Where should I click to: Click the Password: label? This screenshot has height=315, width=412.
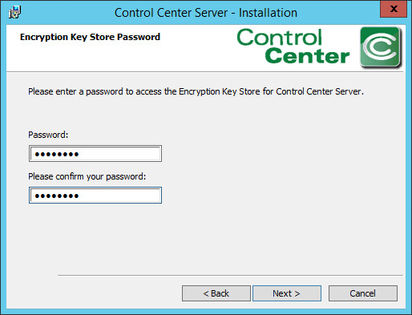point(48,135)
